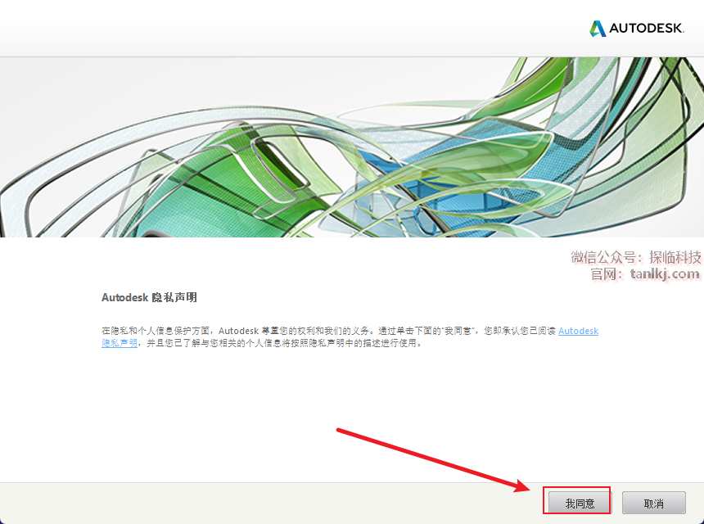Viewport: 704px width, 524px height.
Task: Click the 取消 (Cancel) button
Action: [x=654, y=503]
